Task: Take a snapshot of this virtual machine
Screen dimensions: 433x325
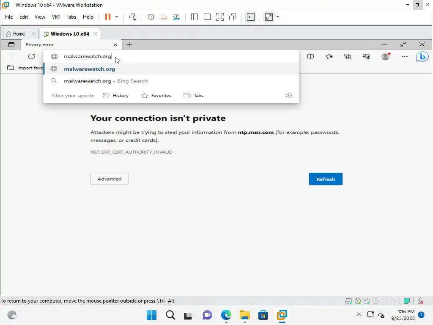Action: (x=151, y=17)
